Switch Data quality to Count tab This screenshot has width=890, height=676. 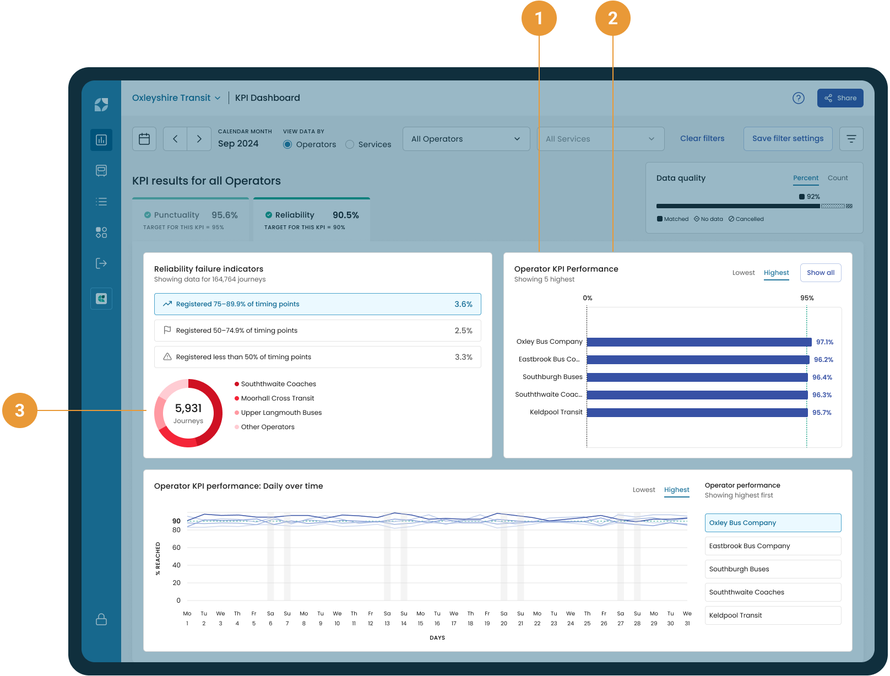837,178
